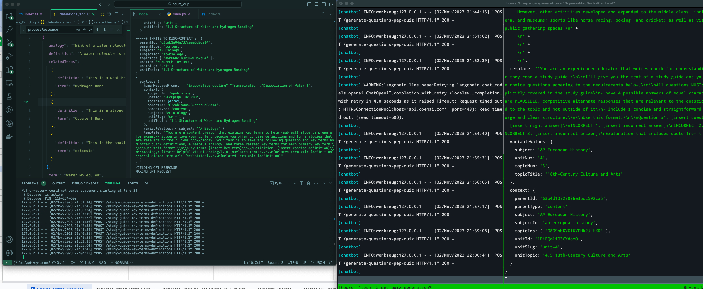
Task: Split the left editor to the right
Action: [x=117, y=14]
